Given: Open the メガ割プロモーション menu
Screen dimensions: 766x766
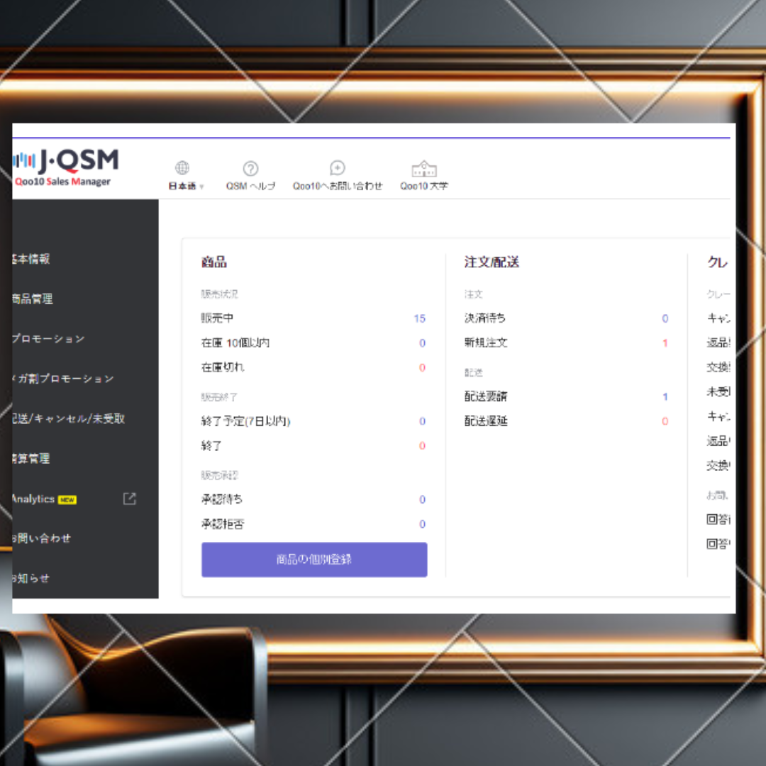Looking at the screenshot, I should pos(53,379).
